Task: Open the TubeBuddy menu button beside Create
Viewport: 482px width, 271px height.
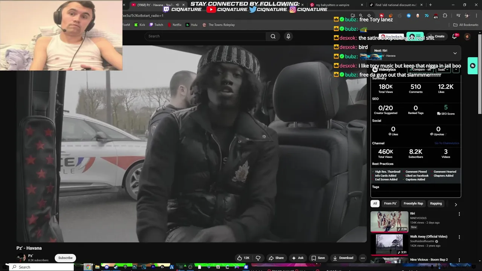Action: 415,37
